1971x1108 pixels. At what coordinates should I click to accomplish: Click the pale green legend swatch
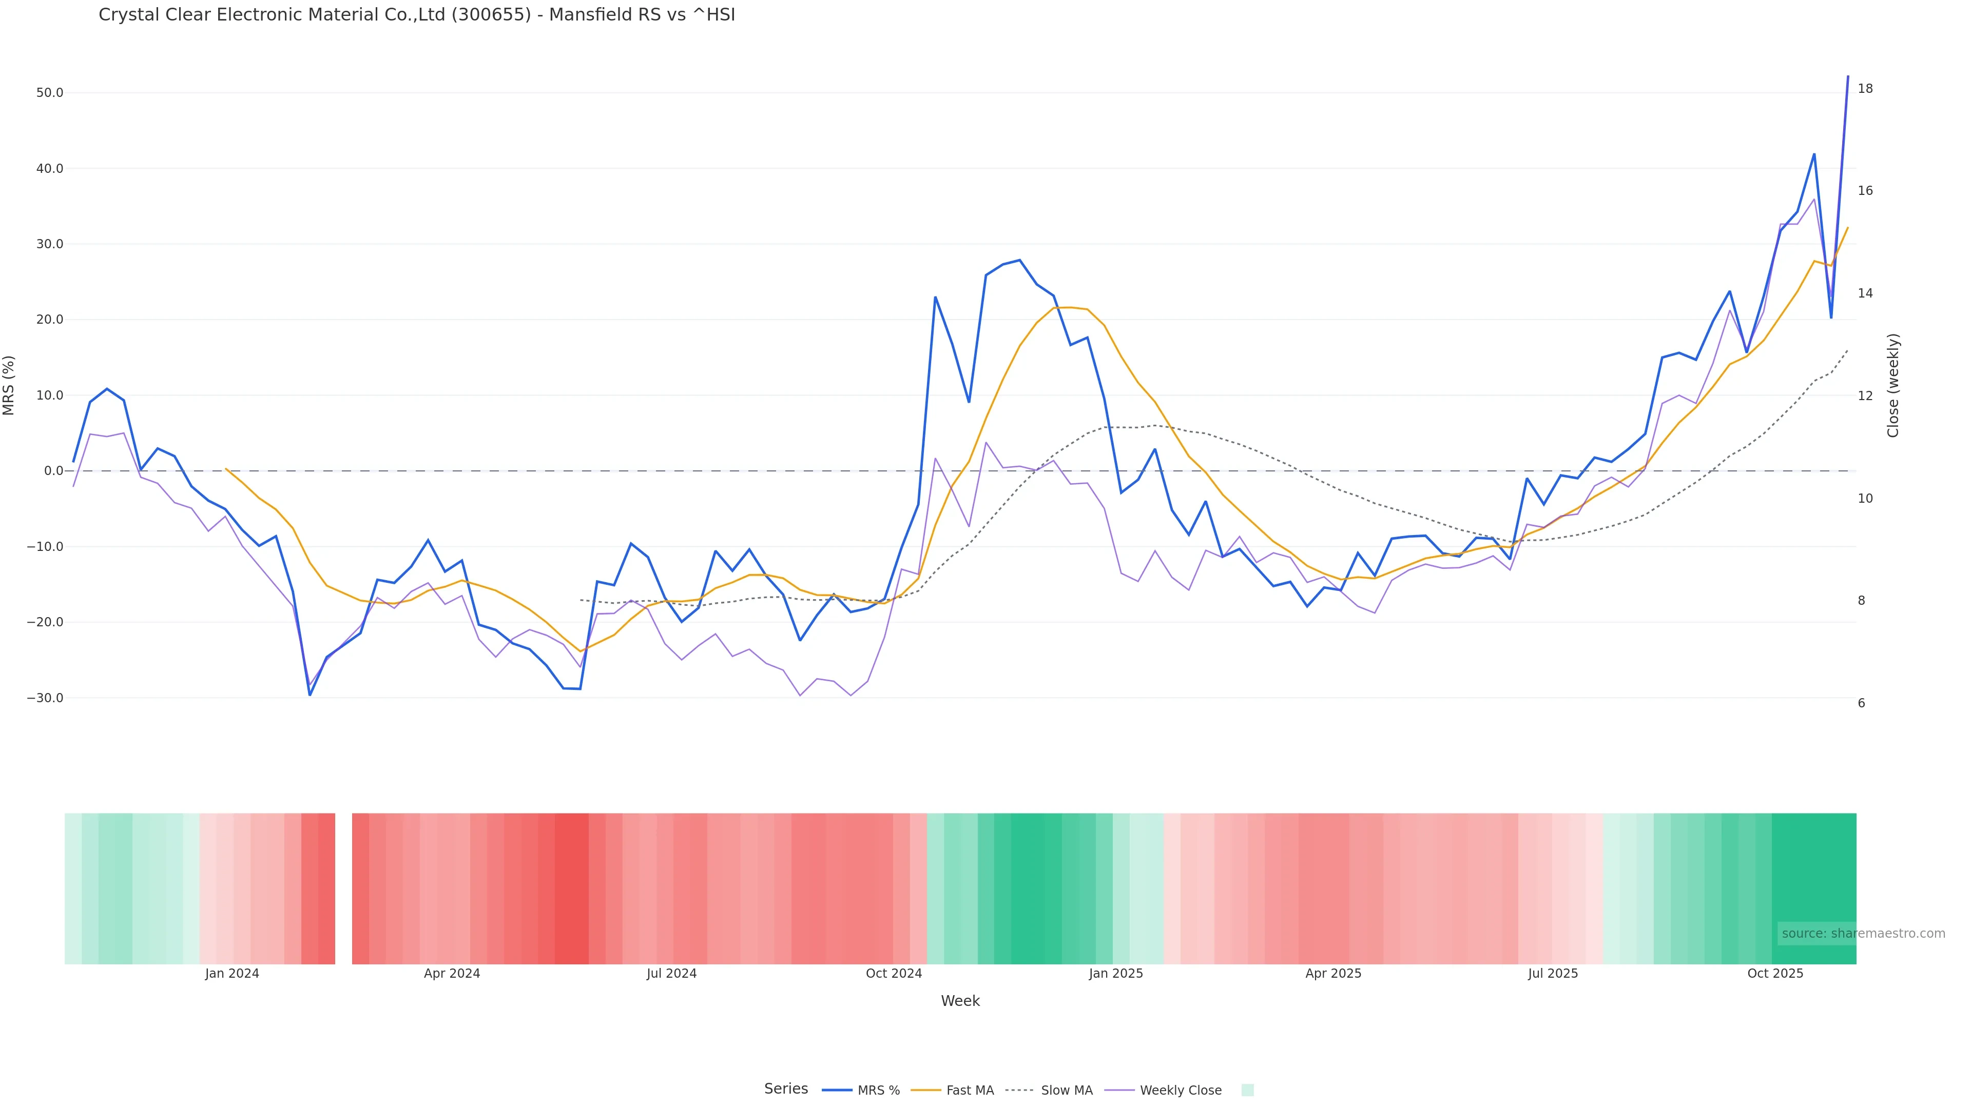click(x=1247, y=1091)
